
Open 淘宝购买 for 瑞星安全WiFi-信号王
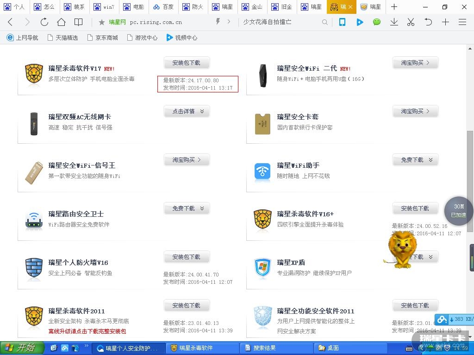point(187,160)
